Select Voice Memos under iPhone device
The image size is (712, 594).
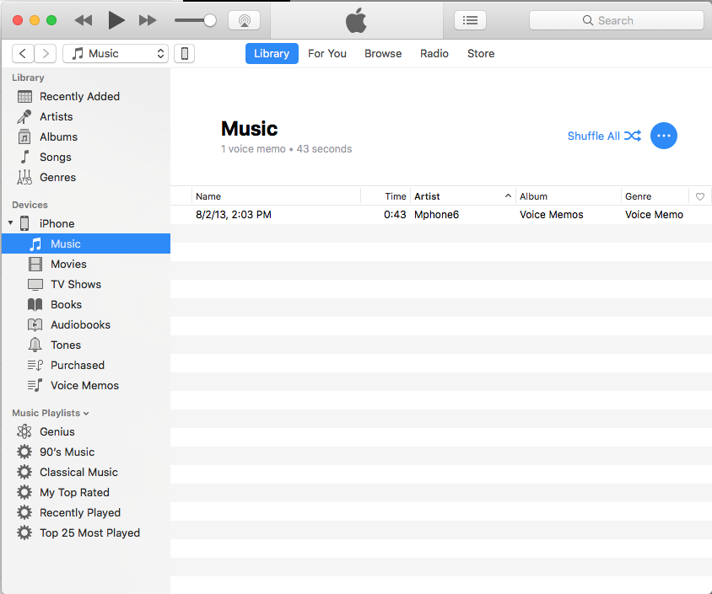[86, 385]
